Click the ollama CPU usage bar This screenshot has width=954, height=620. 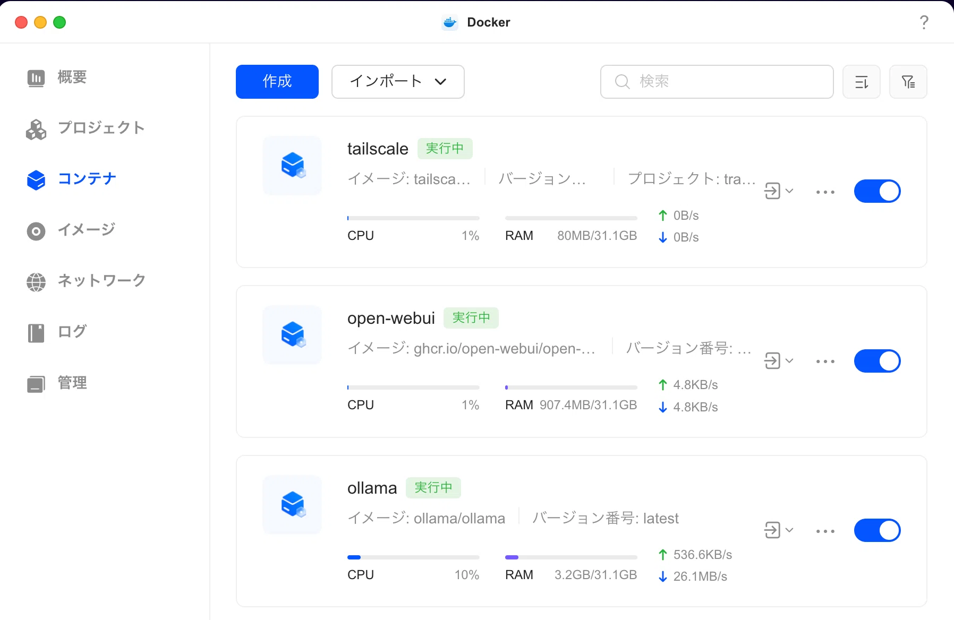tap(413, 557)
